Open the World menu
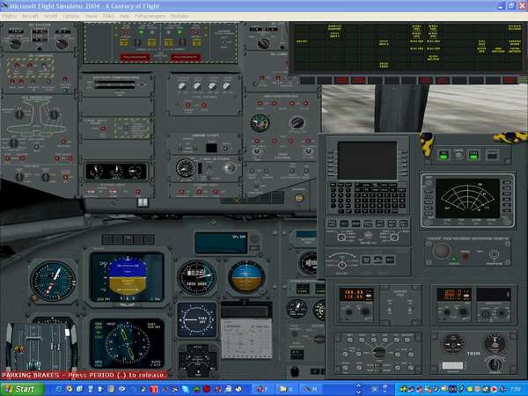The height and width of the screenshot is (396, 528). (50, 16)
